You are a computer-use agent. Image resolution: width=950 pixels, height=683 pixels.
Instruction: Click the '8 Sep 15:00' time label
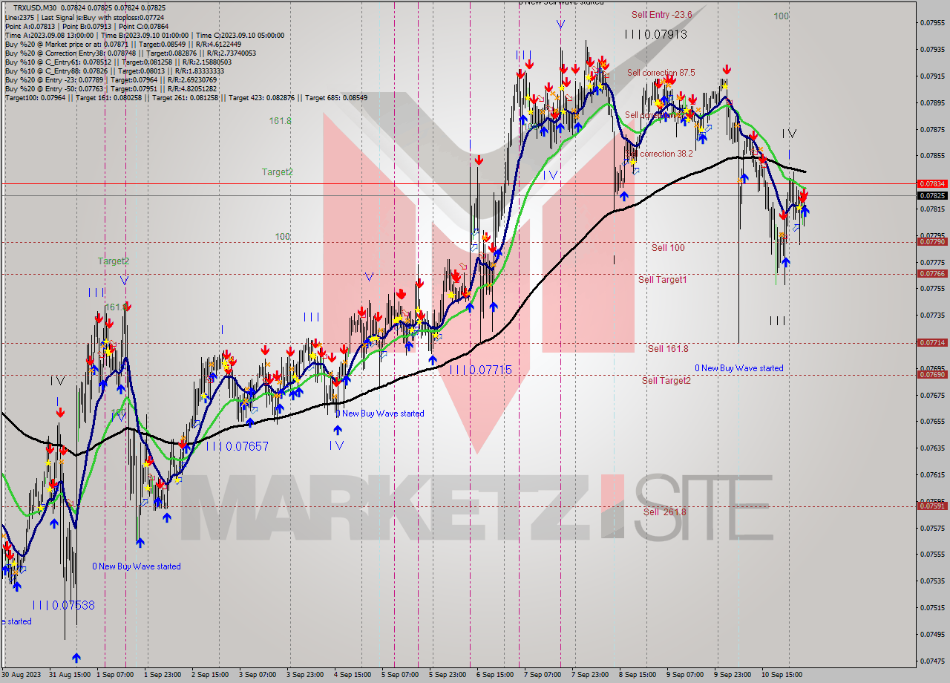click(x=638, y=675)
